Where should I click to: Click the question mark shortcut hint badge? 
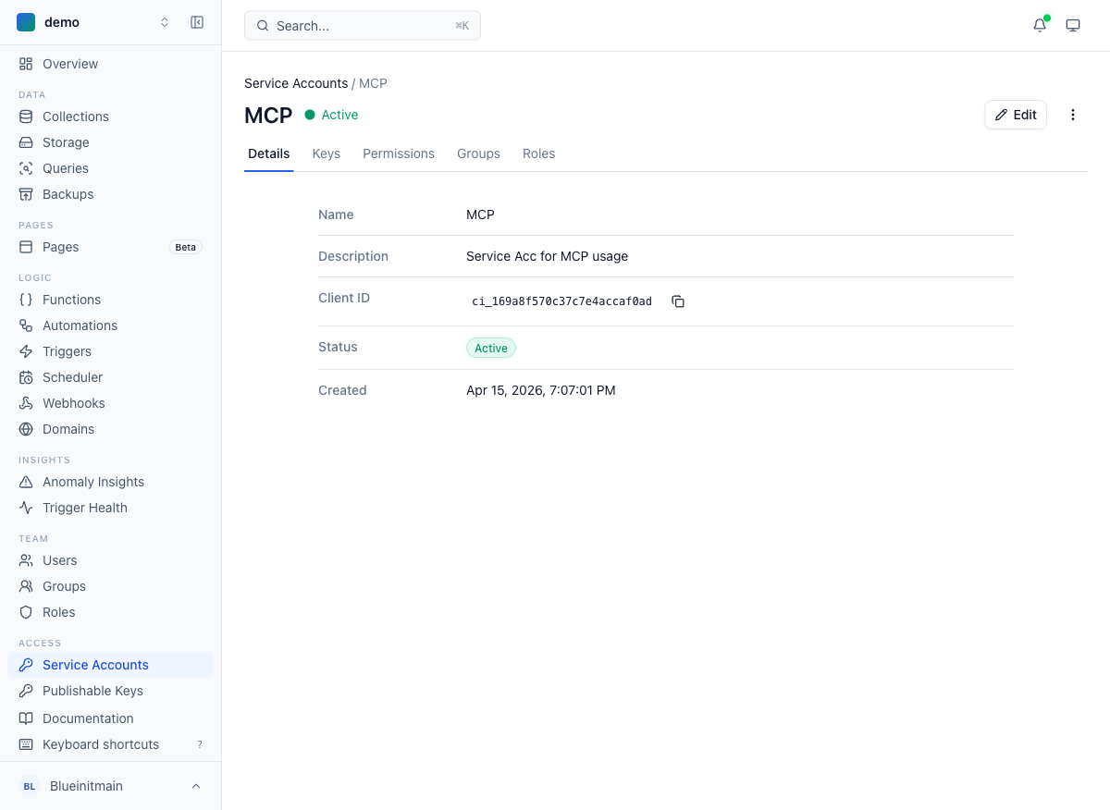tap(199, 744)
